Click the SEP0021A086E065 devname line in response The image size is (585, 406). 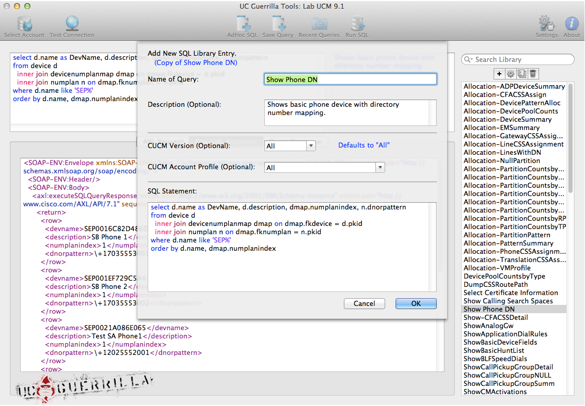pos(117,328)
